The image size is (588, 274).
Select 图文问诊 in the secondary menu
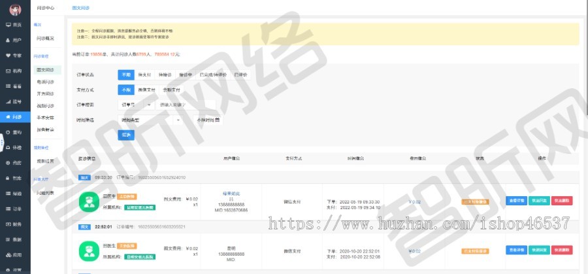point(47,70)
